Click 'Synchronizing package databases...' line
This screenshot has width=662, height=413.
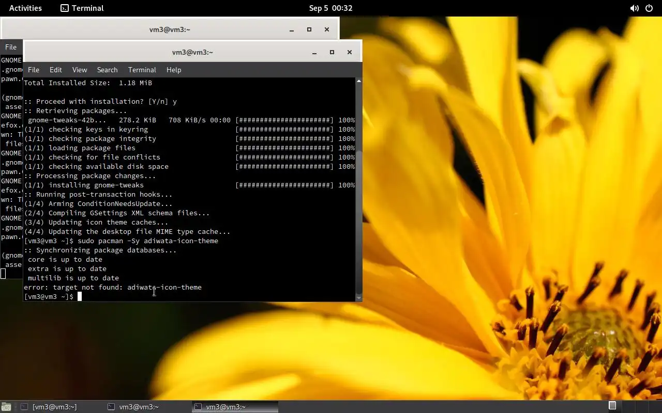[x=100, y=250]
